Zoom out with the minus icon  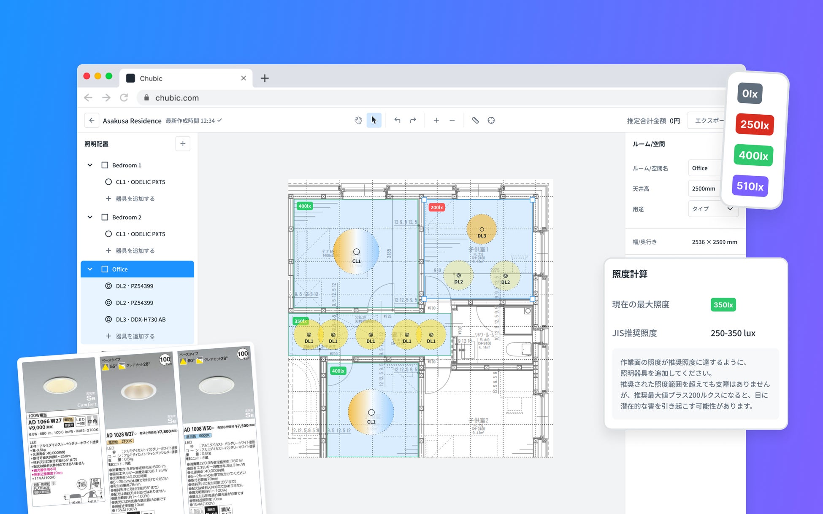[452, 121]
